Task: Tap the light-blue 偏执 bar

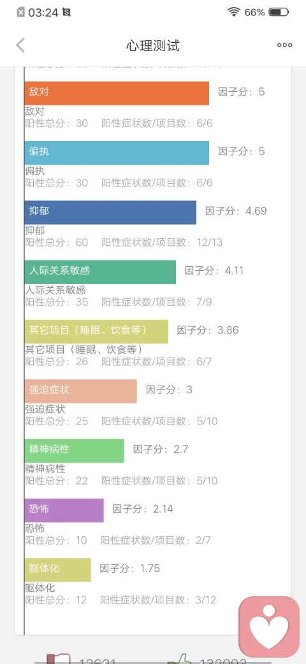Action: click(117, 153)
